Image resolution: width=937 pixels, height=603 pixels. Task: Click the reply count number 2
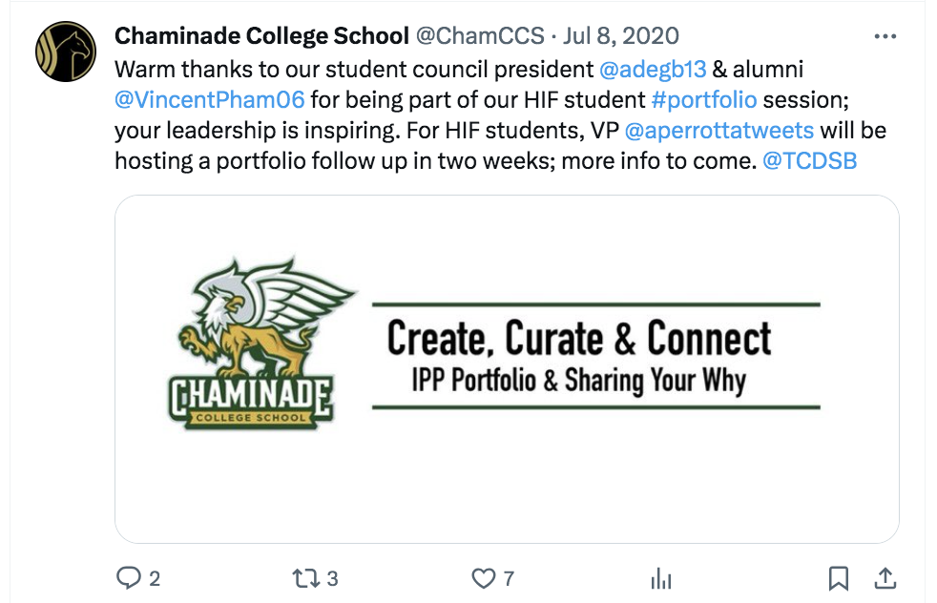tap(155, 578)
